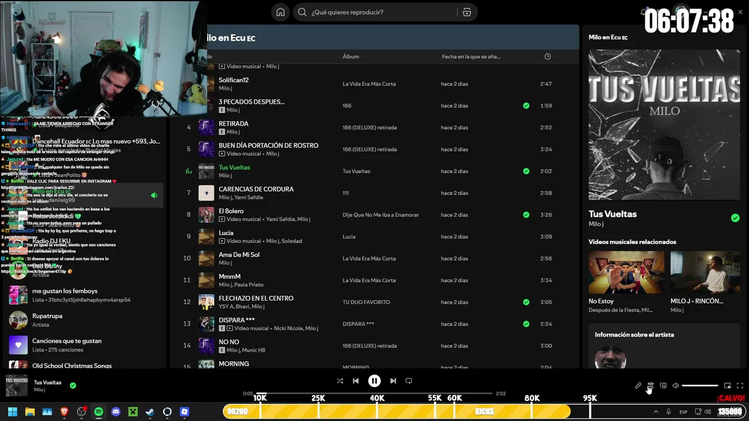Skip to the next track
Viewport: 749px width, 421px height.
tap(393, 381)
